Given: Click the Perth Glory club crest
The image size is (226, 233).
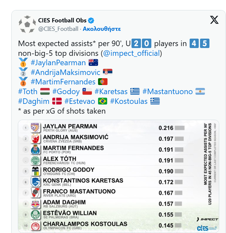Looking at the screenshot, I should click(x=35, y=128).
